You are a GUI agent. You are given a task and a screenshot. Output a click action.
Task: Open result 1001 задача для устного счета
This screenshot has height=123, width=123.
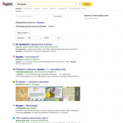click(32, 118)
